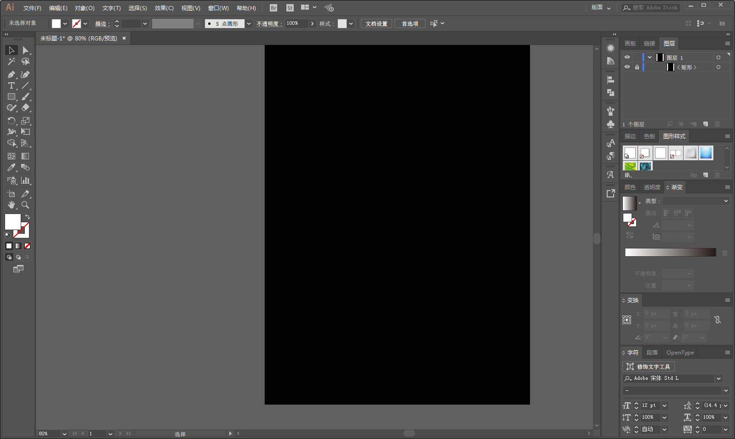Click the 修饰文字工具 button
This screenshot has height=439, width=735.
click(649, 366)
